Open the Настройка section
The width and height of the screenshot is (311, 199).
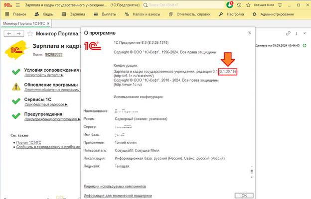pyautogui.click(x=231, y=14)
